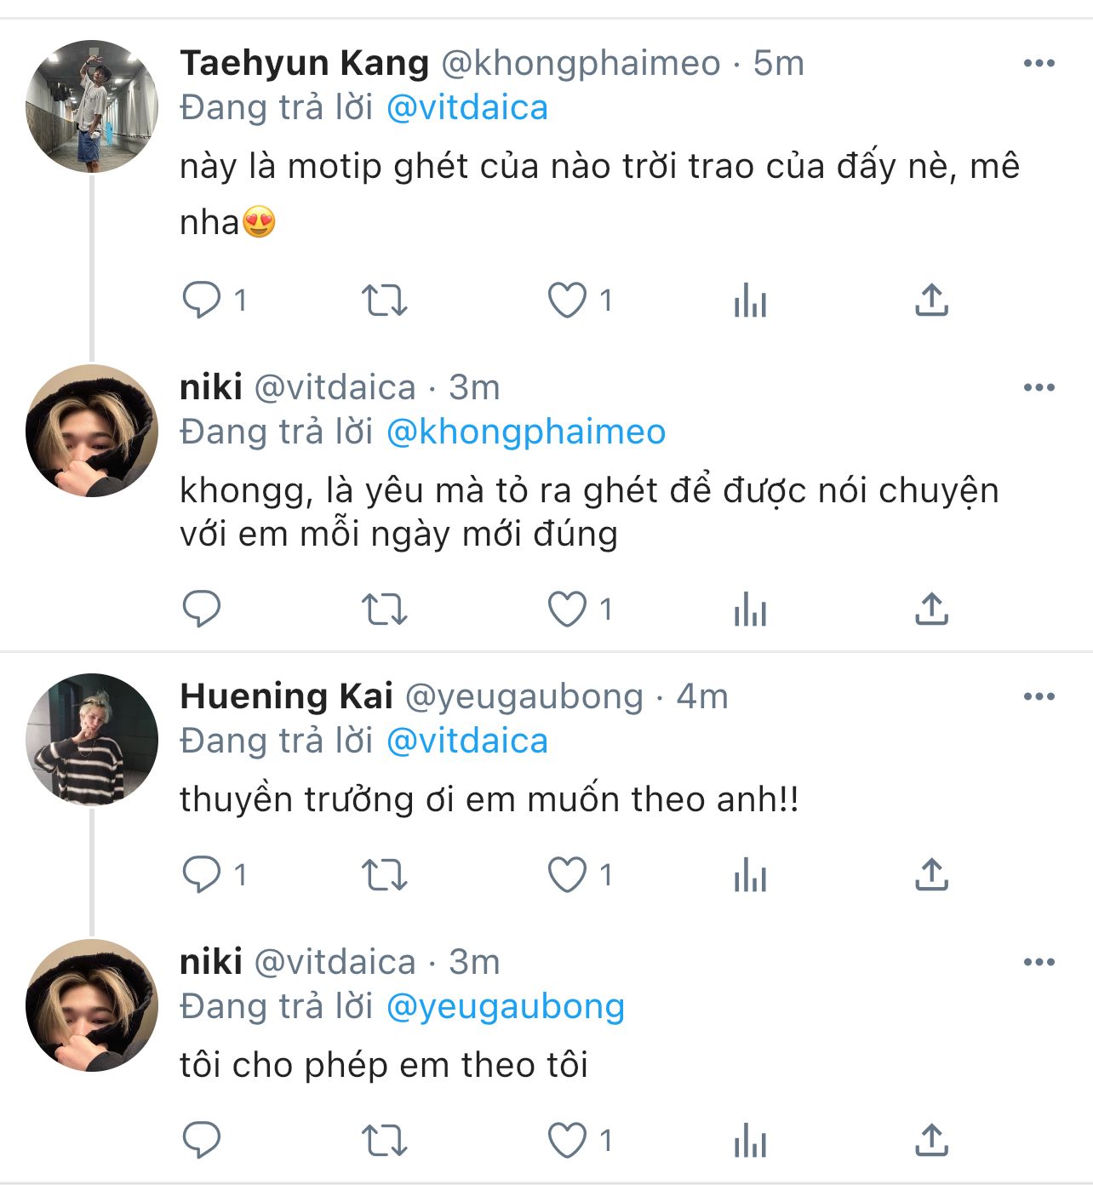Open Huening Kai's profile picture
This screenshot has width=1093, height=1185.
pyautogui.click(x=92, y=740)
